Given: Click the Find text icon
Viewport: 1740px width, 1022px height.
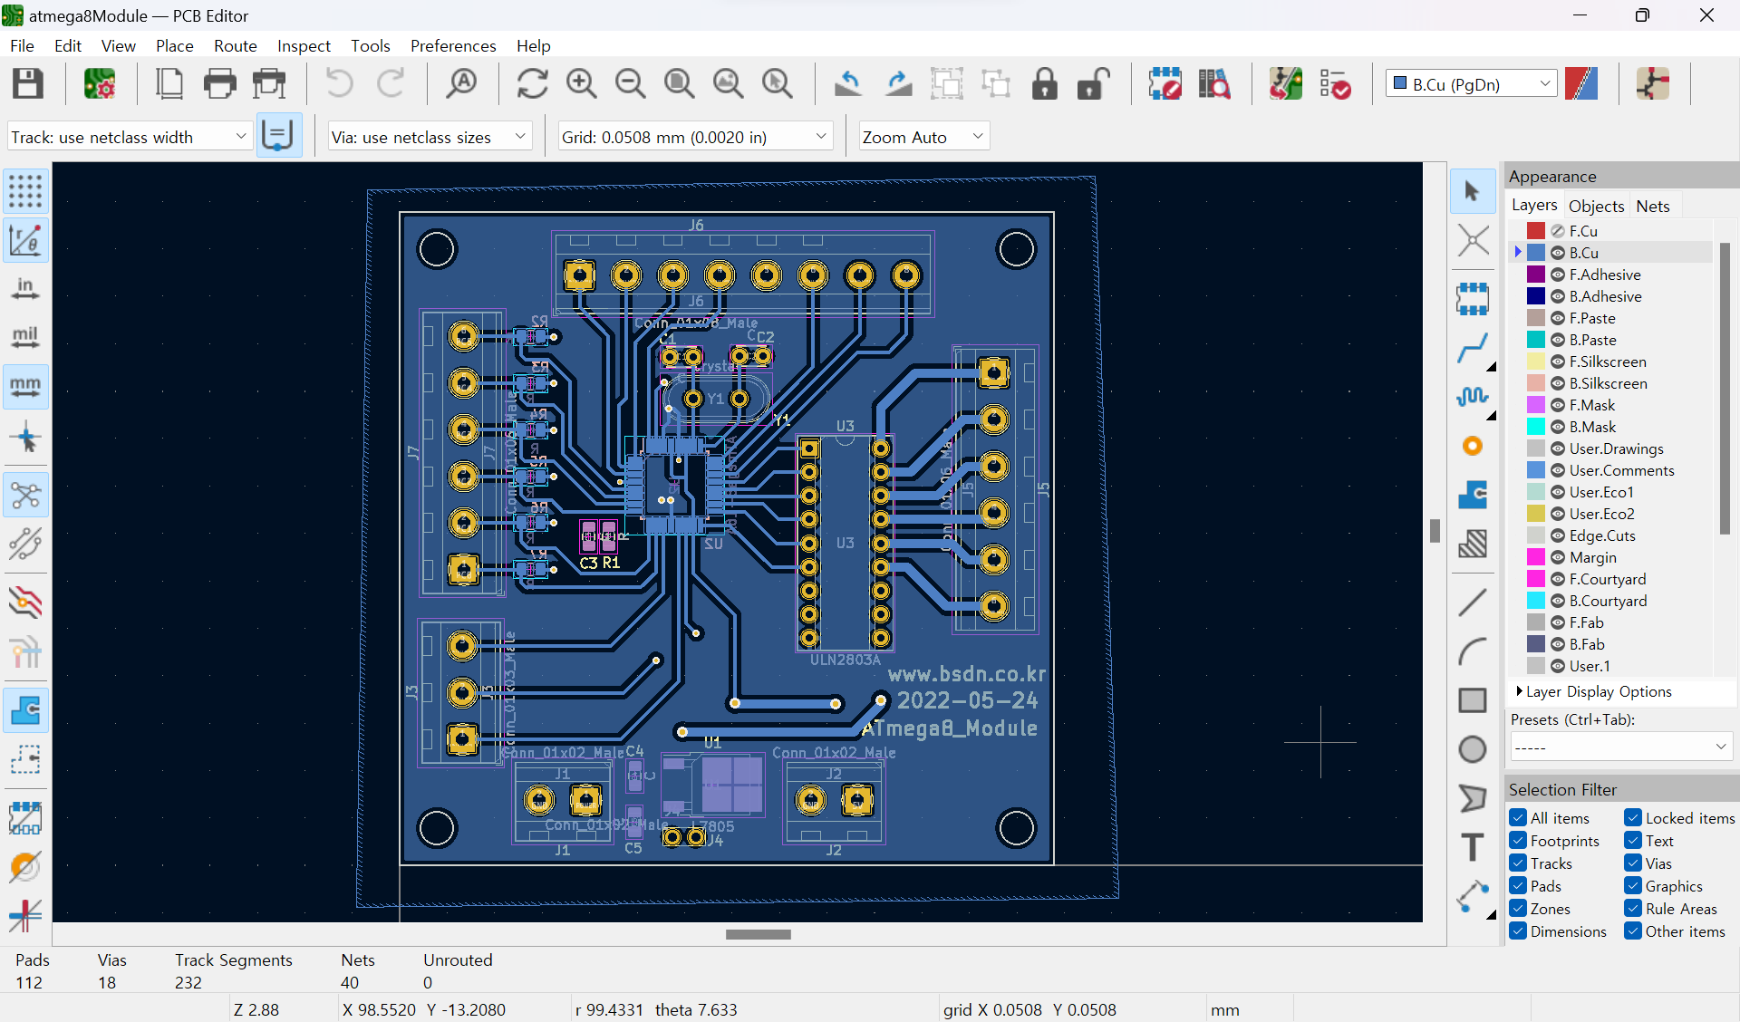Looking at the screenshot, I should click(x=462, y=84).
